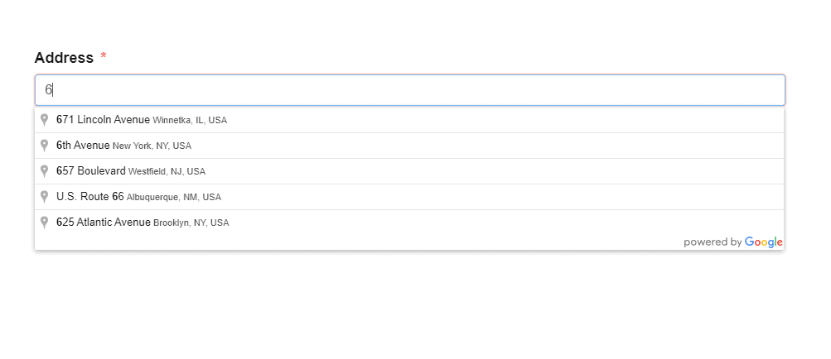Choose the 6th Avenue suggestion
This screenshot has height=359, width=831.
pyautogui.click(x=83, y=146)
